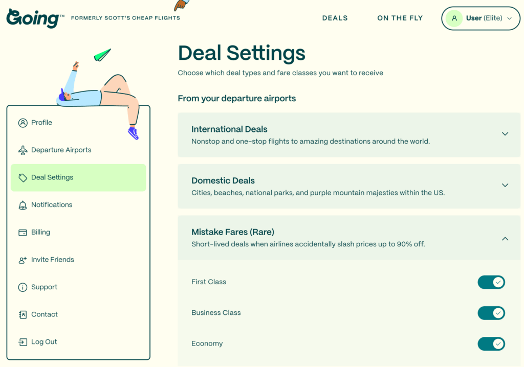The width and height of the screenshot is (524, 367).
Task: Select Deal Settings in sidebar
Action: click(x=78, y=178)
